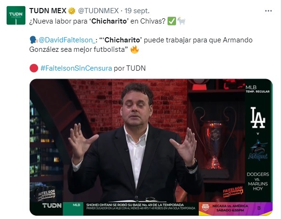This screenshot has width=281, height=219.
Task: Click the Shohei Ohtani news ticker
Action: click(x=141, y=206)
